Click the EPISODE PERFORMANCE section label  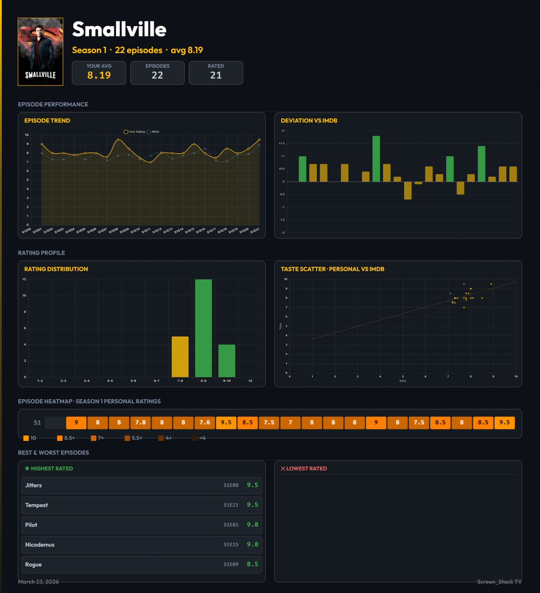coord(53,105)
